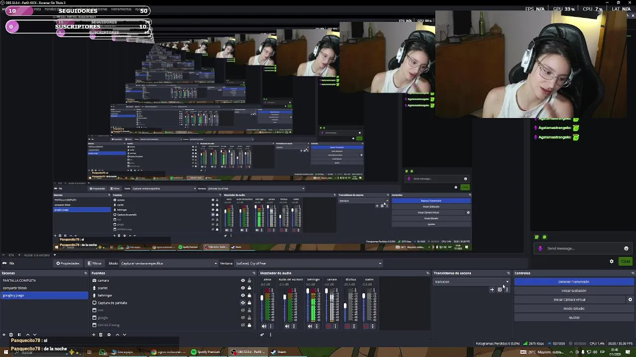636x357 pixels.
Task: Unmute the Mic/Aux audio channel
Action: (347, 326)
